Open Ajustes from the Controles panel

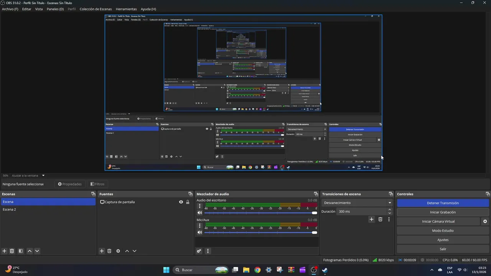coord(443,240)
